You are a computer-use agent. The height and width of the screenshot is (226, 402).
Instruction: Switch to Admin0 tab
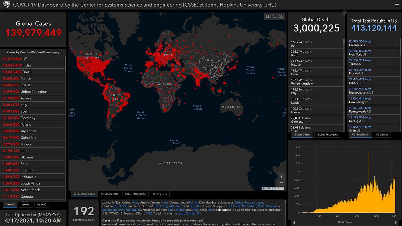pyautogui.click(x=10, y=205)
